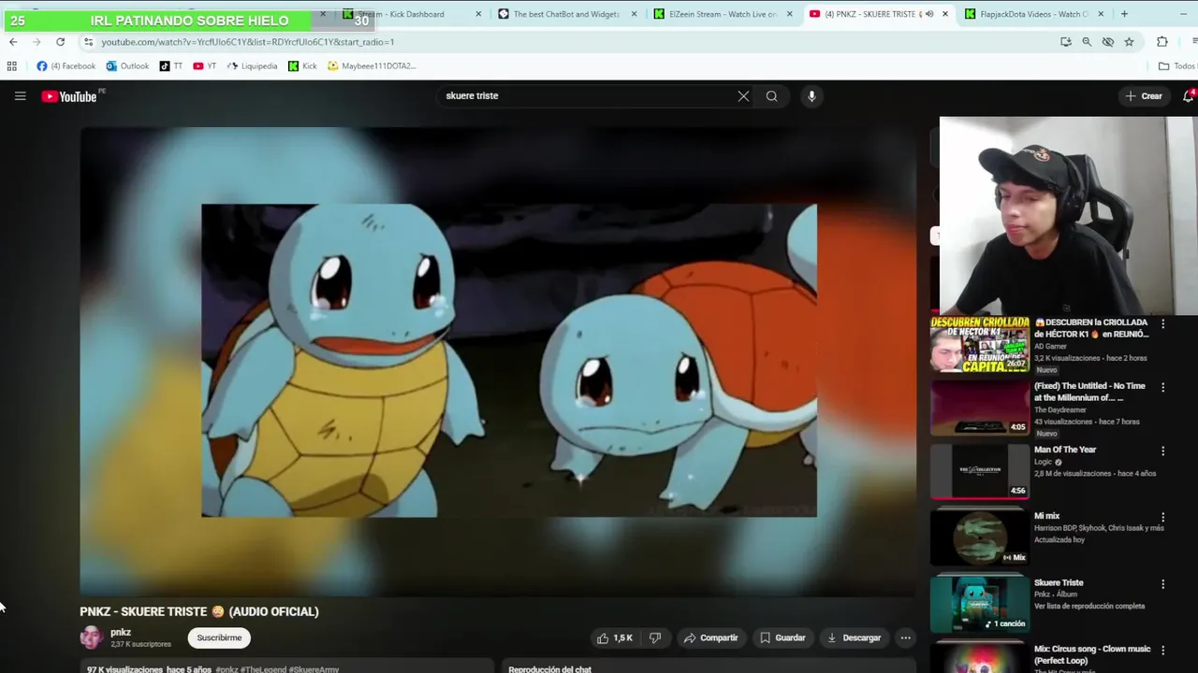Open browser zoom magnifier in address bar
Image resolution: width=1198 pixels, height=673 pixels.
1087,42
